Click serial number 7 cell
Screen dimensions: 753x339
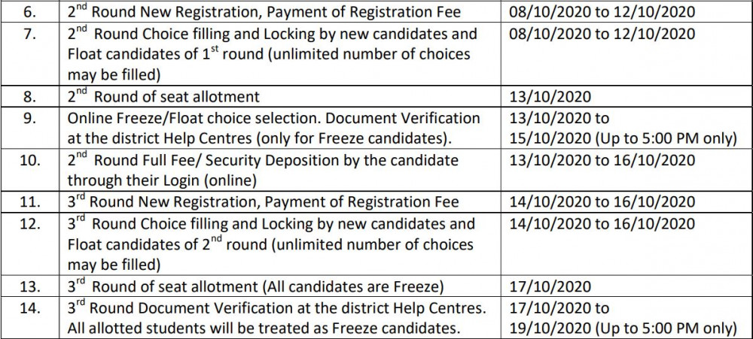pos(29,35)
